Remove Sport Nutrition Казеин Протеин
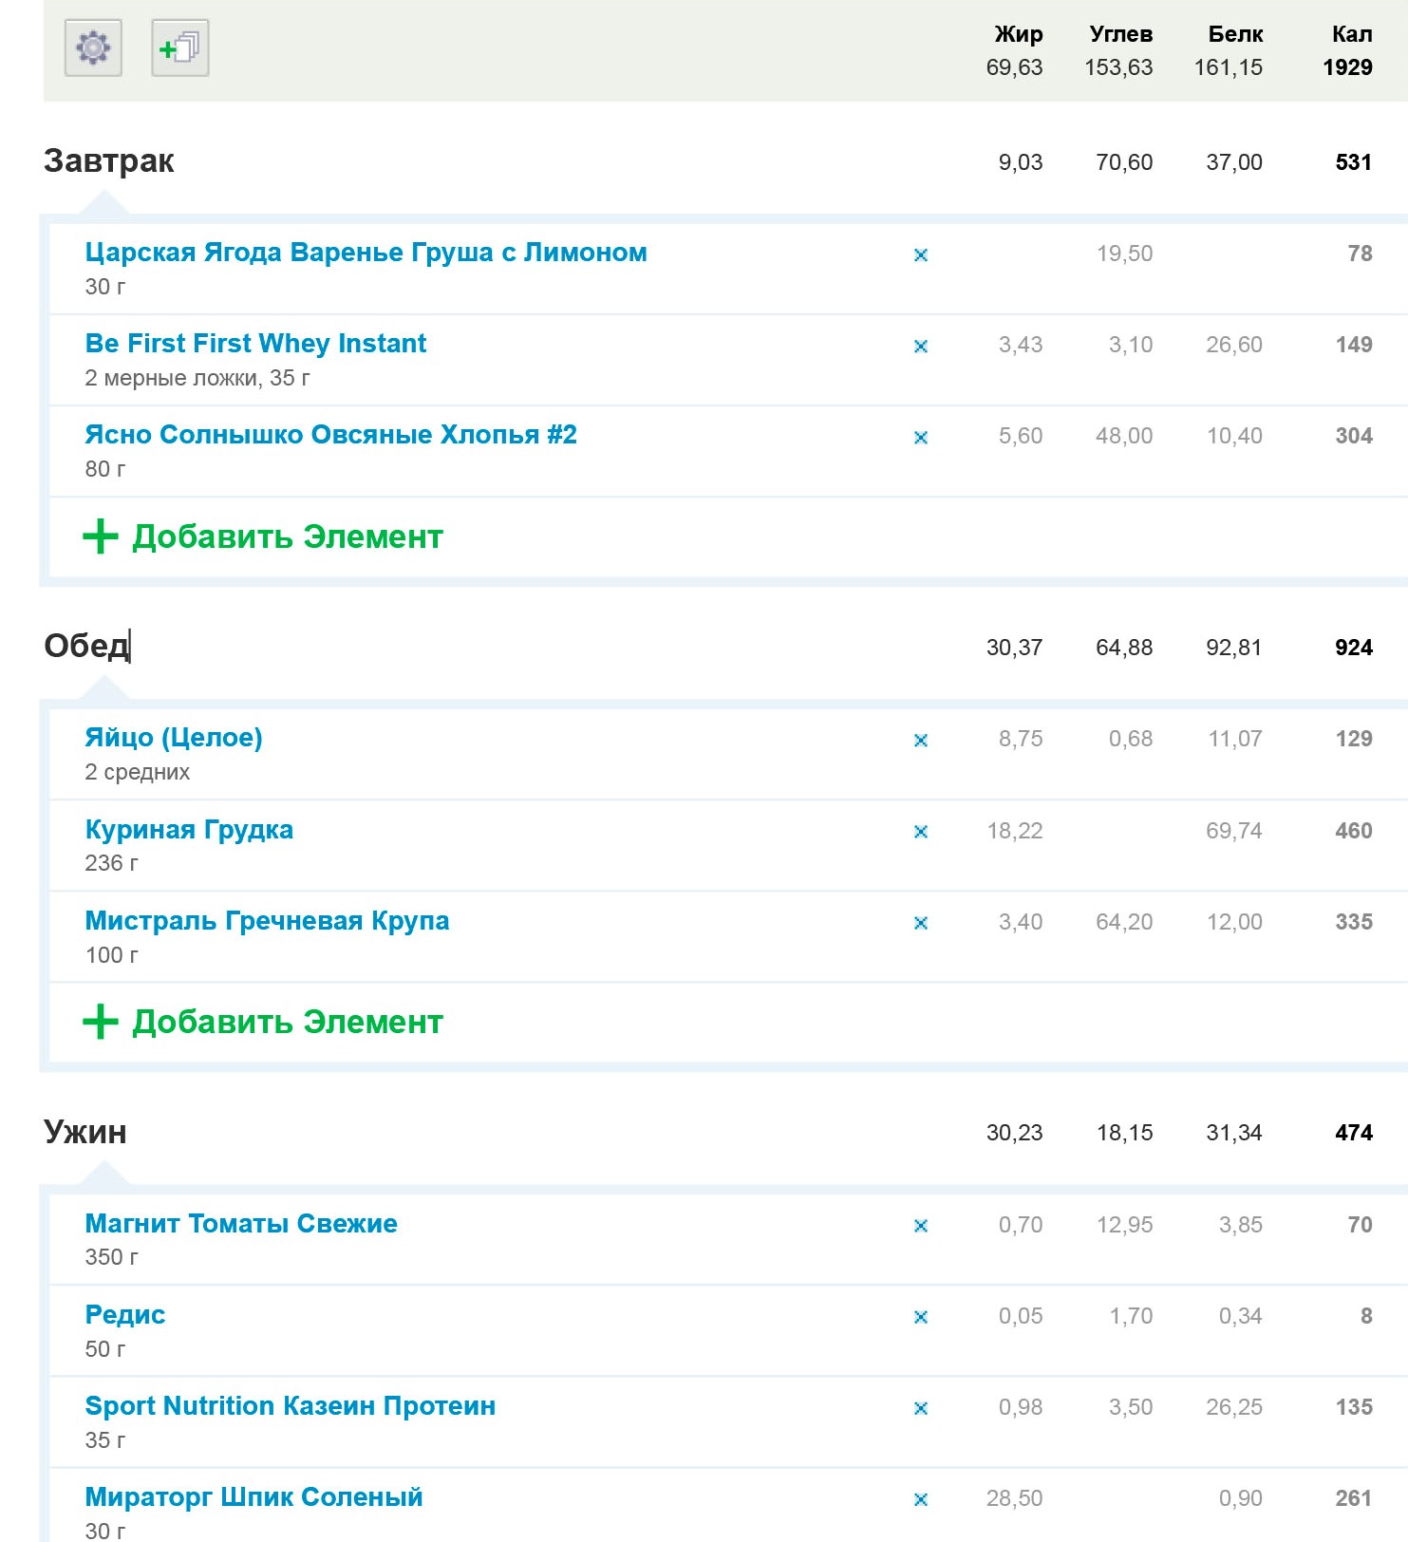This screenshot has width=1408, height=1542. coord(920,1407)
